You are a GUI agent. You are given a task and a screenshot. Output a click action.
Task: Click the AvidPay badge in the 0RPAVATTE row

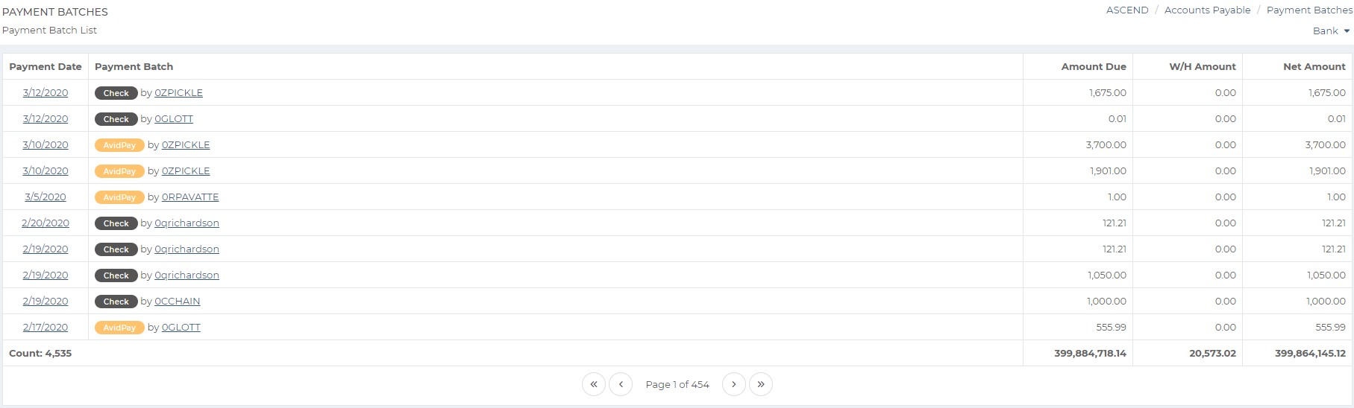119,197
